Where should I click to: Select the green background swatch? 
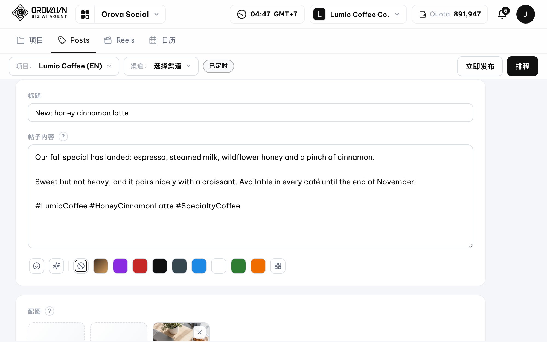click(238, 266)
